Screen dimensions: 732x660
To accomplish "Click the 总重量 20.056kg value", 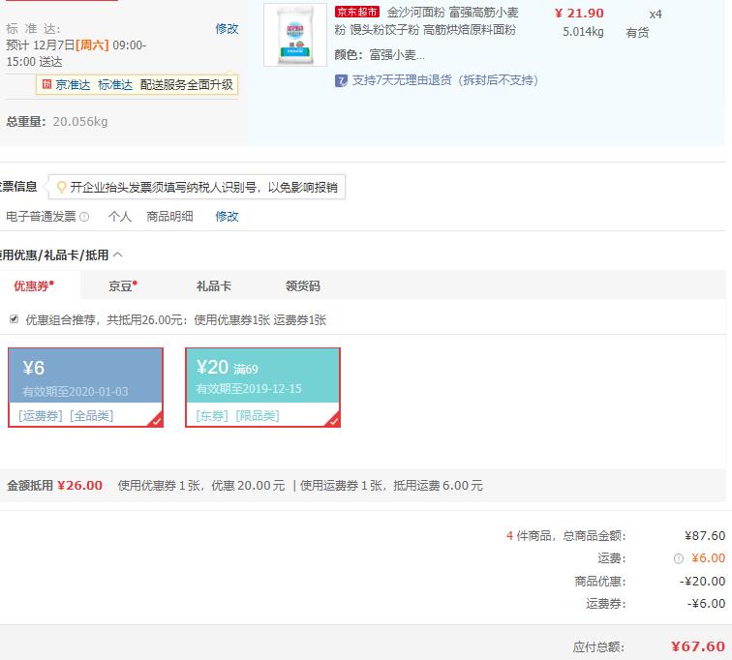I will pos(80,122).
